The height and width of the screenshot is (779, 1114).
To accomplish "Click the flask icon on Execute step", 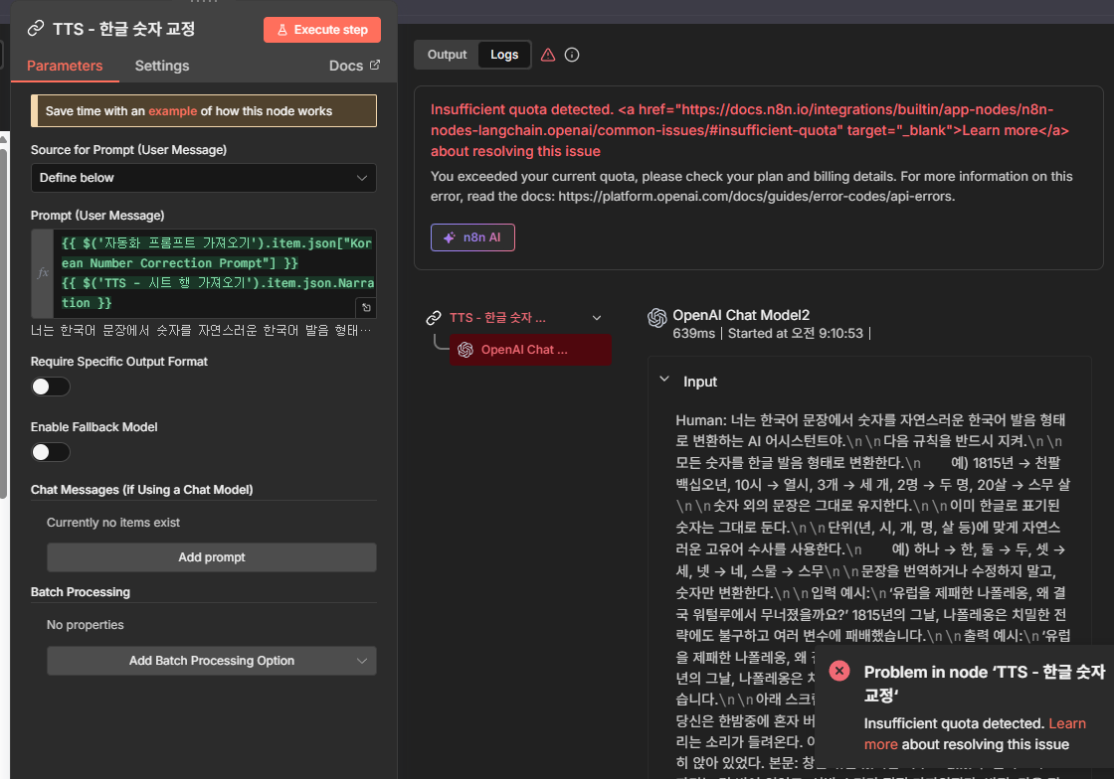I will [x=282, y=30].
